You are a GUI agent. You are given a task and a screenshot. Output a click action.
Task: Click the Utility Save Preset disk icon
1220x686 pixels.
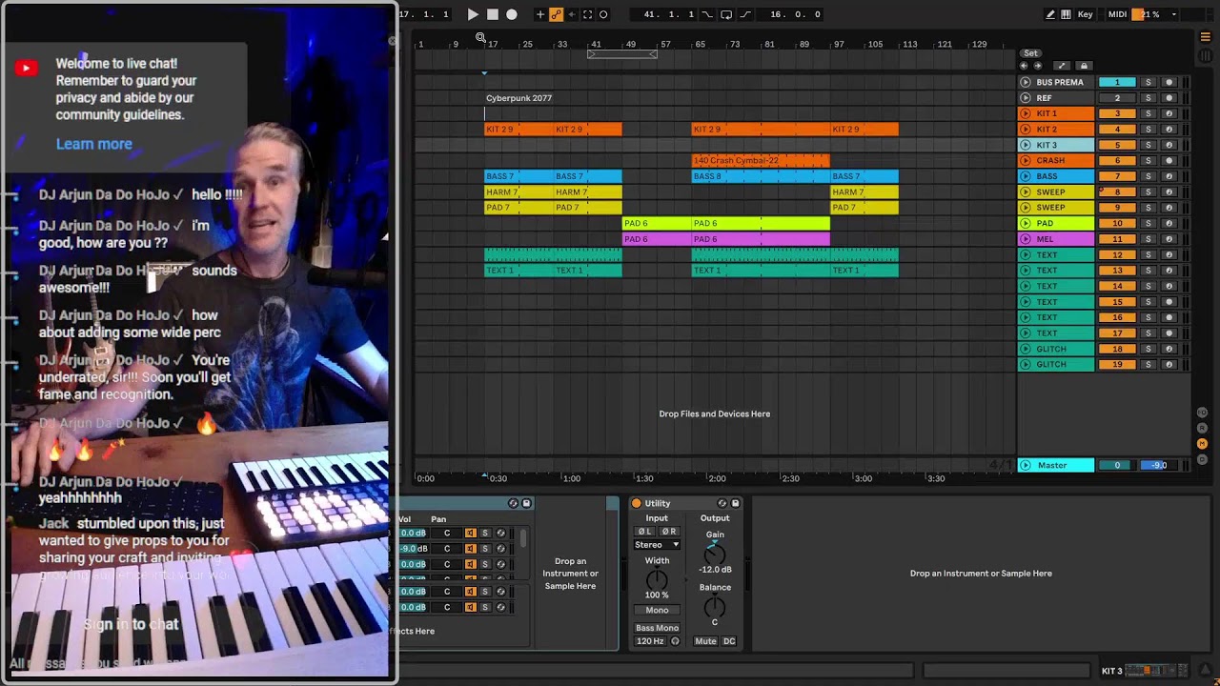[735, 503]
